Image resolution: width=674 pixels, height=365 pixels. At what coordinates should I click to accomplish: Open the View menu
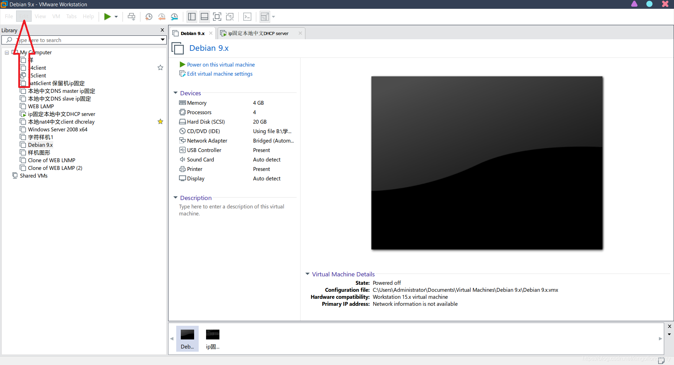click(40, 16)
